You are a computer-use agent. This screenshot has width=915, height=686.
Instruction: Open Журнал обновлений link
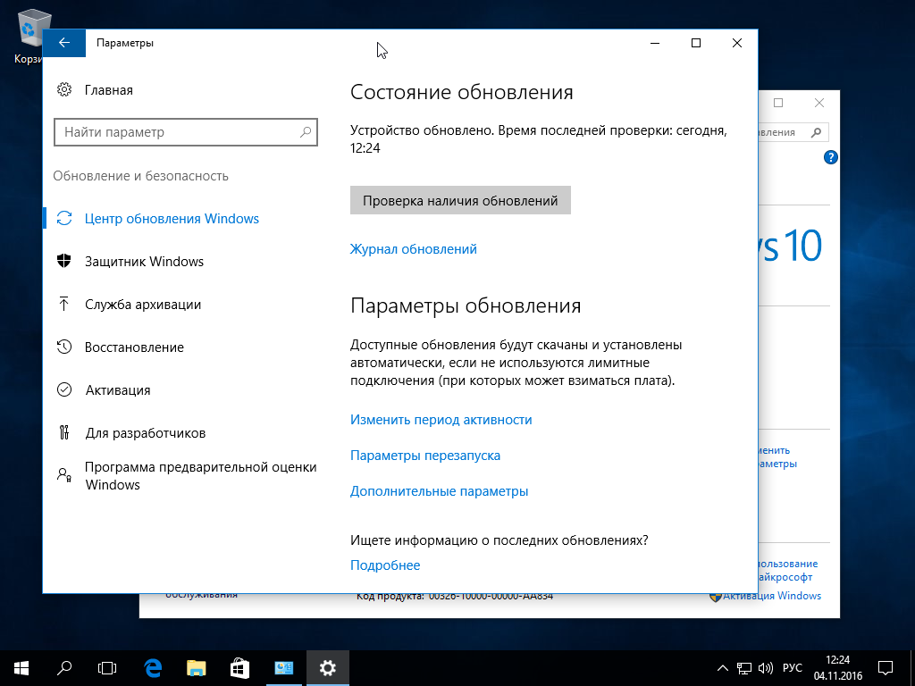pos(413,249)
